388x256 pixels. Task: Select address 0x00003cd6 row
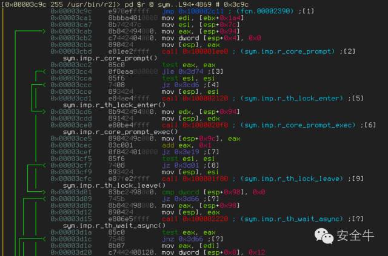pos(145,112)
